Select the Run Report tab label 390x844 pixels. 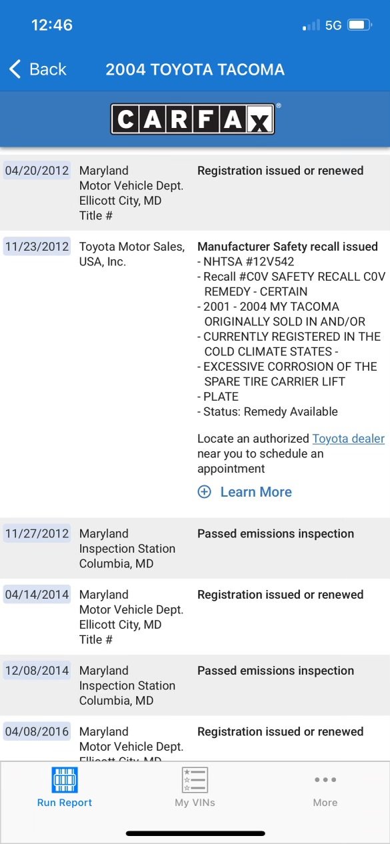click(x=65, y=803)
